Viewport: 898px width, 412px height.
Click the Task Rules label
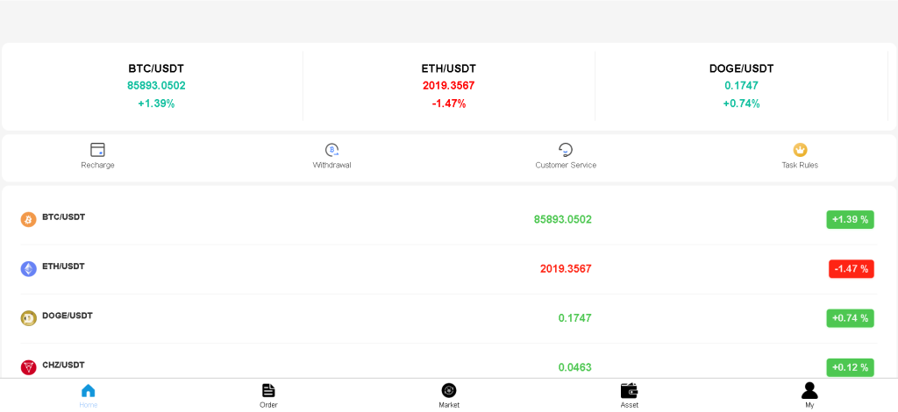point(800,166)
